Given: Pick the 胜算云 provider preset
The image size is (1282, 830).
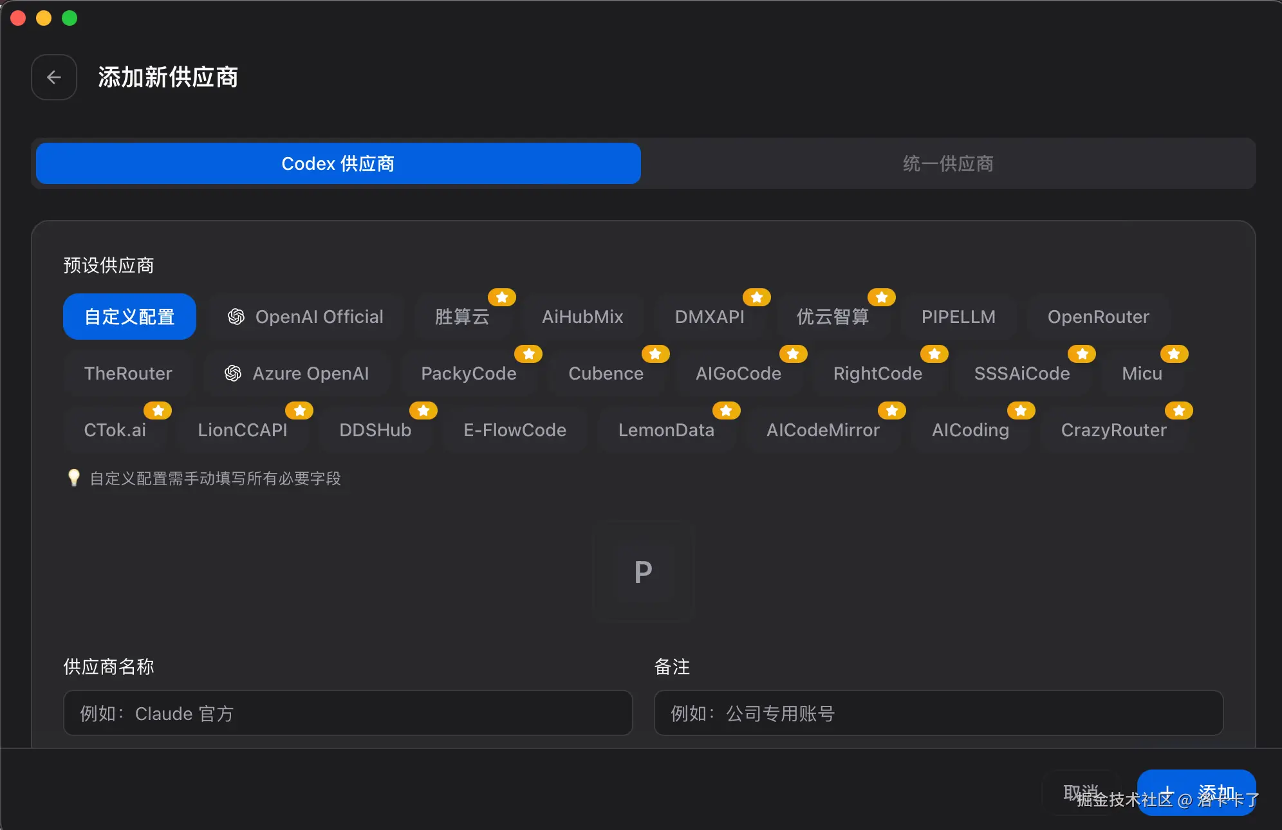Looking at the screenshot, I should pyautogui.click(x=462, y=317).
